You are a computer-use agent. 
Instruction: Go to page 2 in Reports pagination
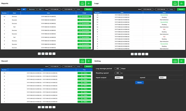(46, 54)
